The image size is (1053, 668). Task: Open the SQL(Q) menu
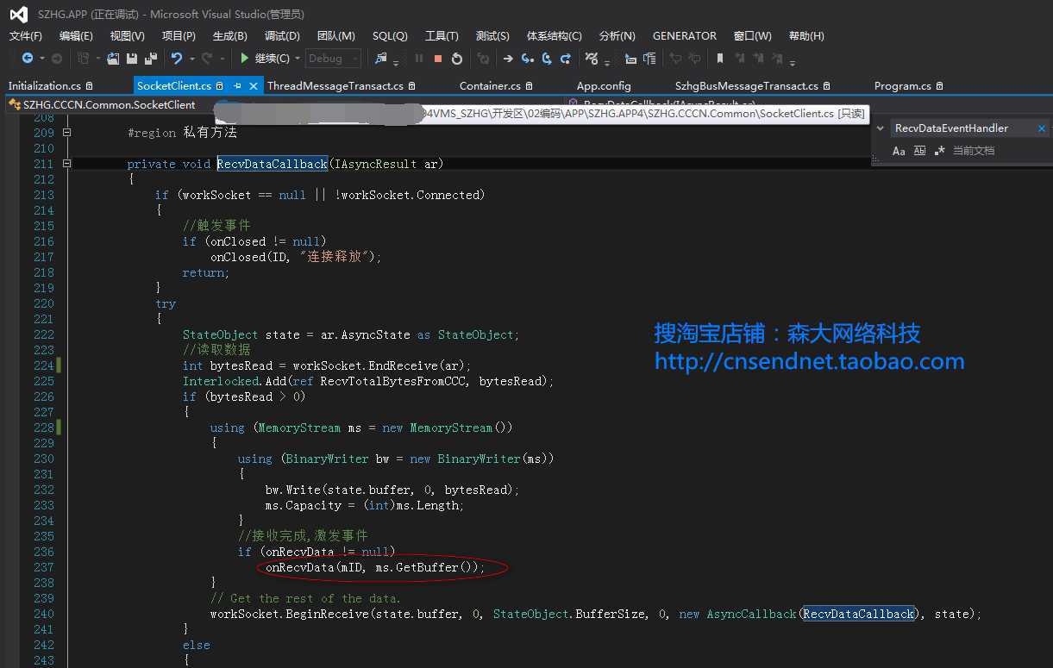[x=390, y=35]
